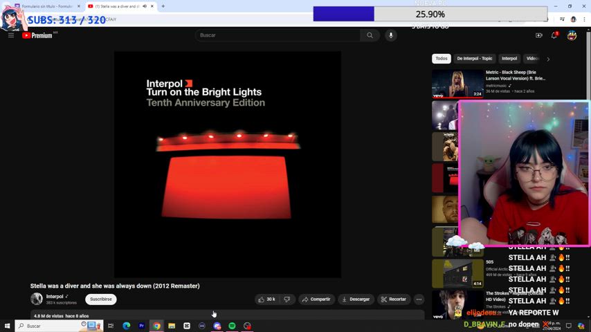Open the Create video icon
591x332 pixels.
coord(539,35)
